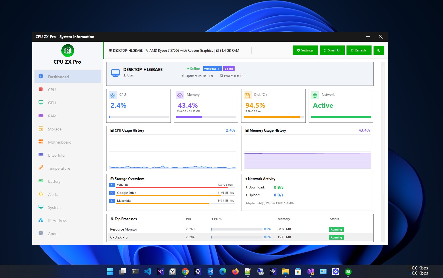Click the Online status label
The width and height of the screenshot is (443, 278).
click(193, 69)
